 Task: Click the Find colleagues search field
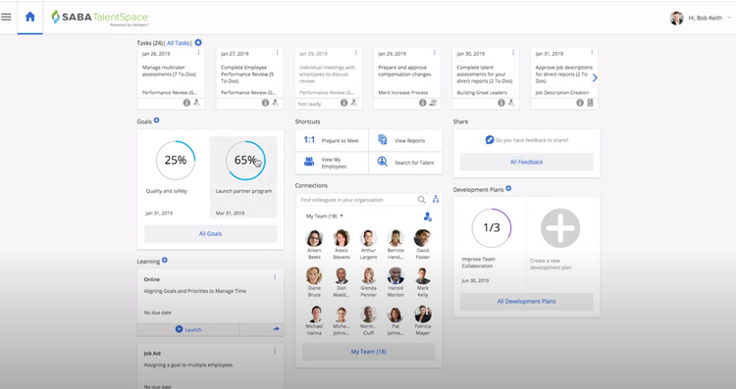[x=357, y=200]
